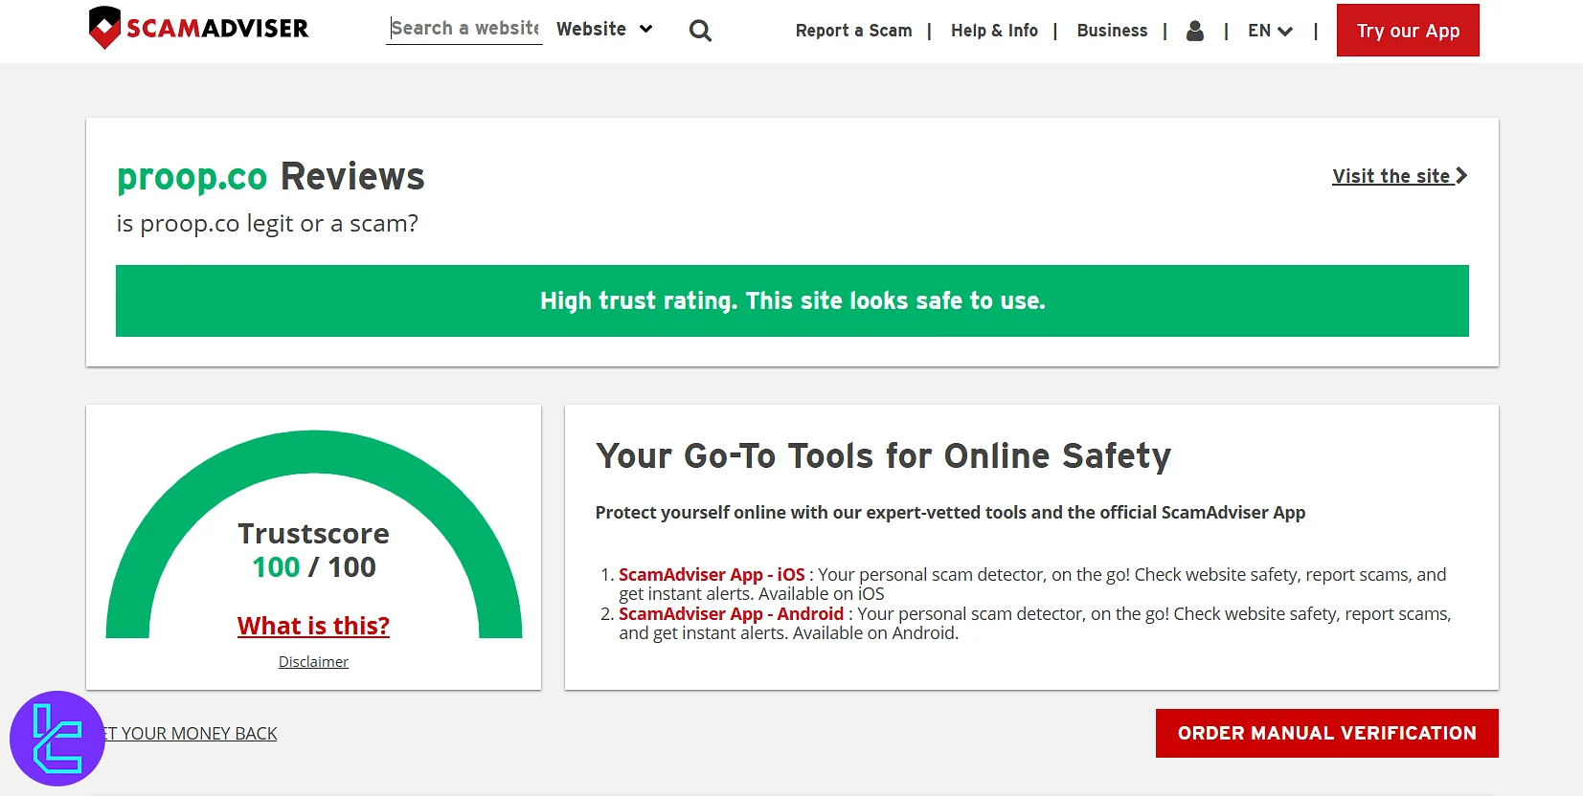Open the Report a Scam menu item

(853, 31)
